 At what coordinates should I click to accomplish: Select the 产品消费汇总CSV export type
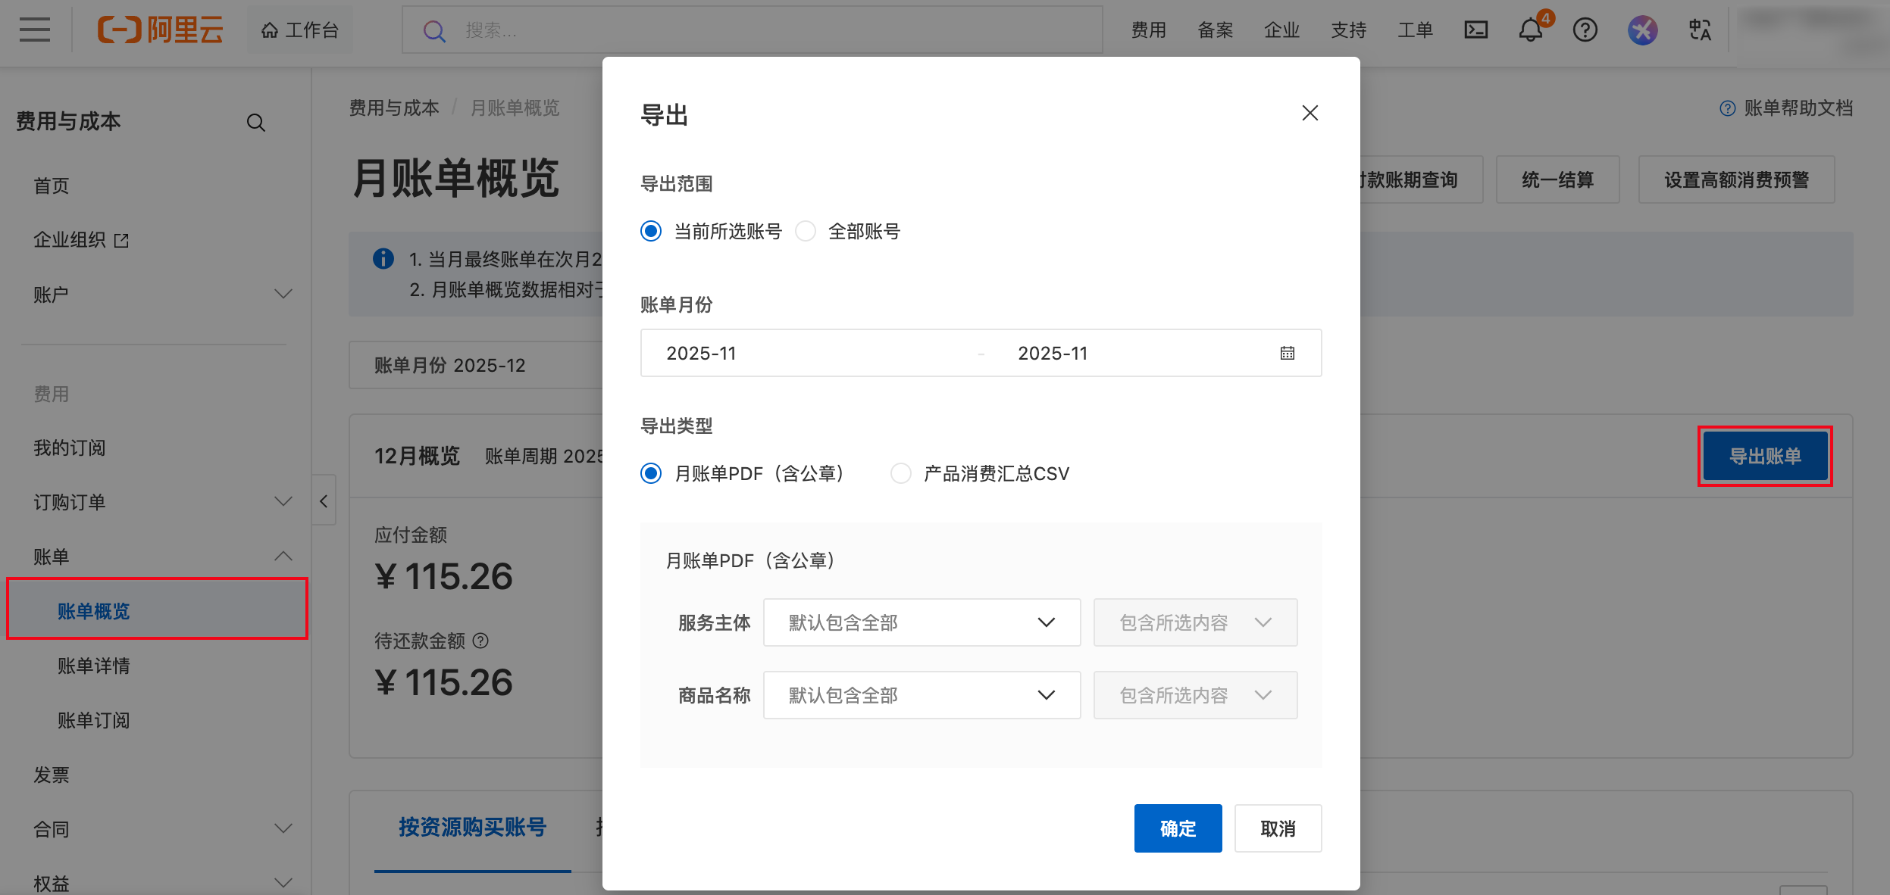pos(901,474)
